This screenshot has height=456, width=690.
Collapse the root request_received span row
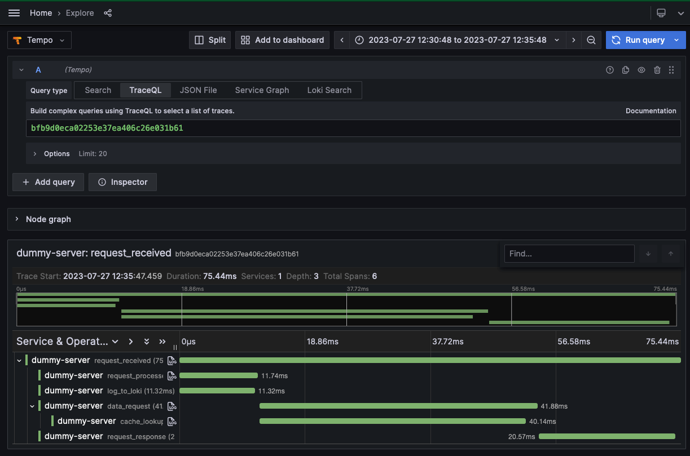click(19, 360)
